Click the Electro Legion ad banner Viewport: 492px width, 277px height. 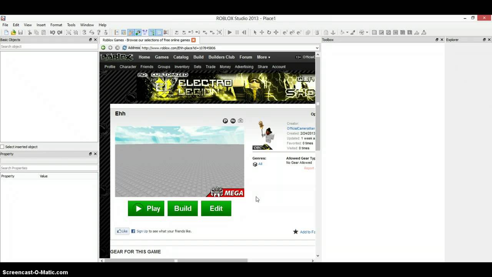point(226,87)
